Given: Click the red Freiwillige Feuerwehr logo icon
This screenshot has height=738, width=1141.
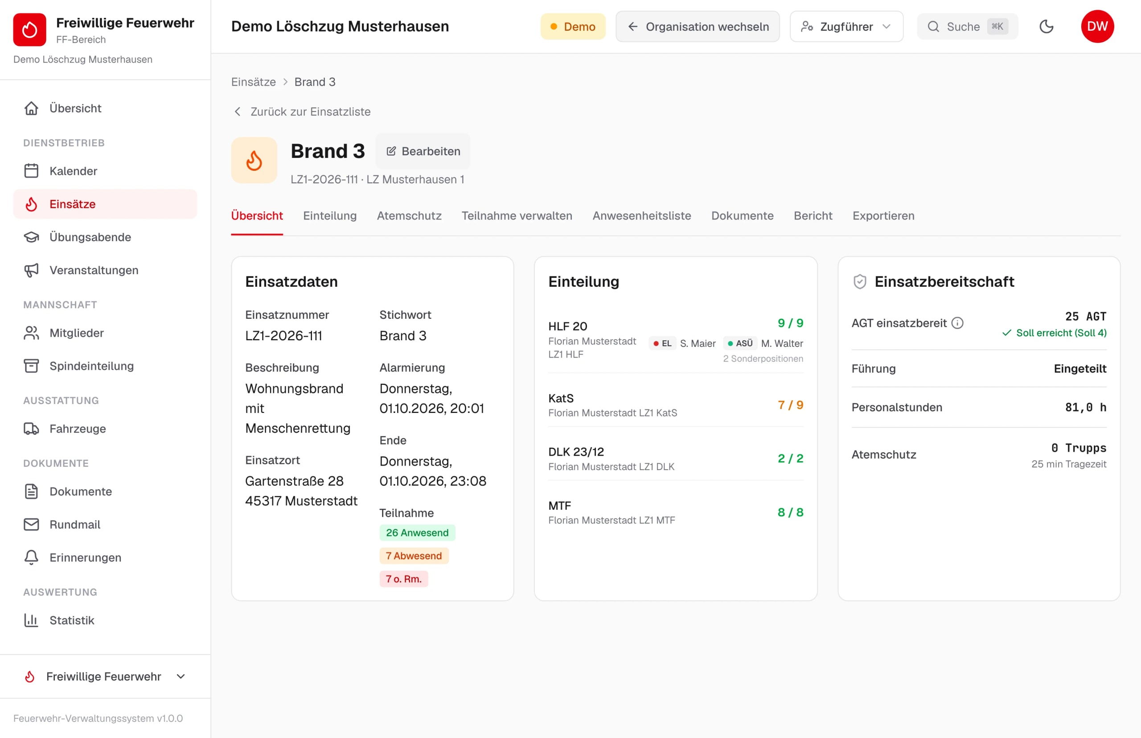Looking at the screenshot, I should tap(30, 30).
